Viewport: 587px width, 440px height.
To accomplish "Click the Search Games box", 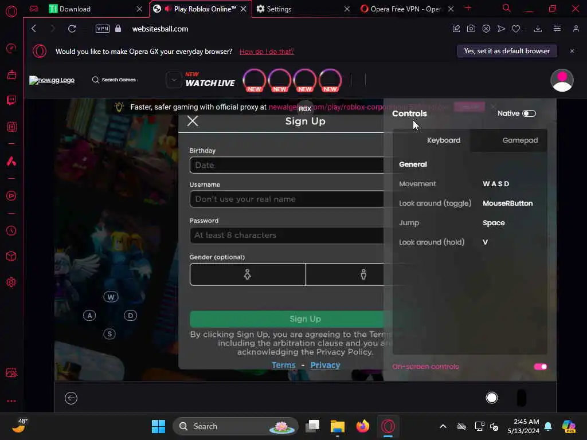I will pyautogui.click(x=114, y=80).
